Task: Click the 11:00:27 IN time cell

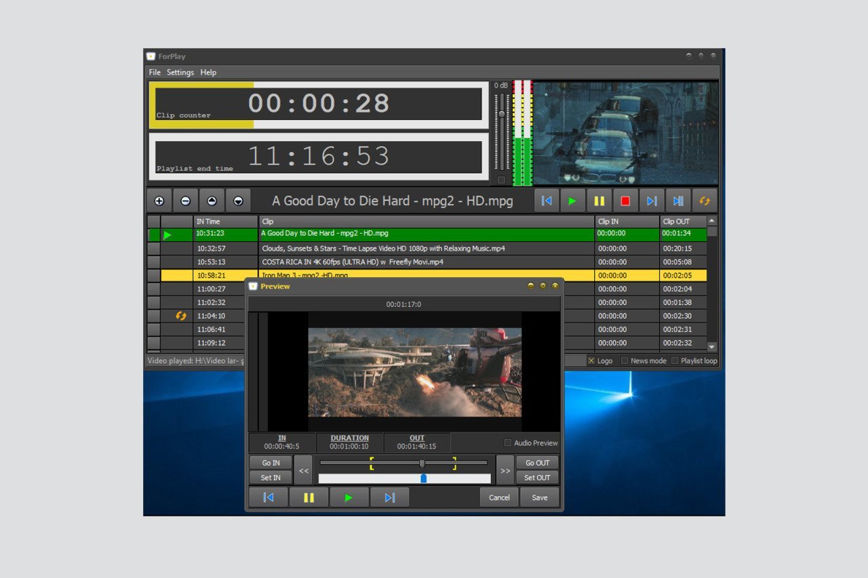Action: click(x=226, y=289)
